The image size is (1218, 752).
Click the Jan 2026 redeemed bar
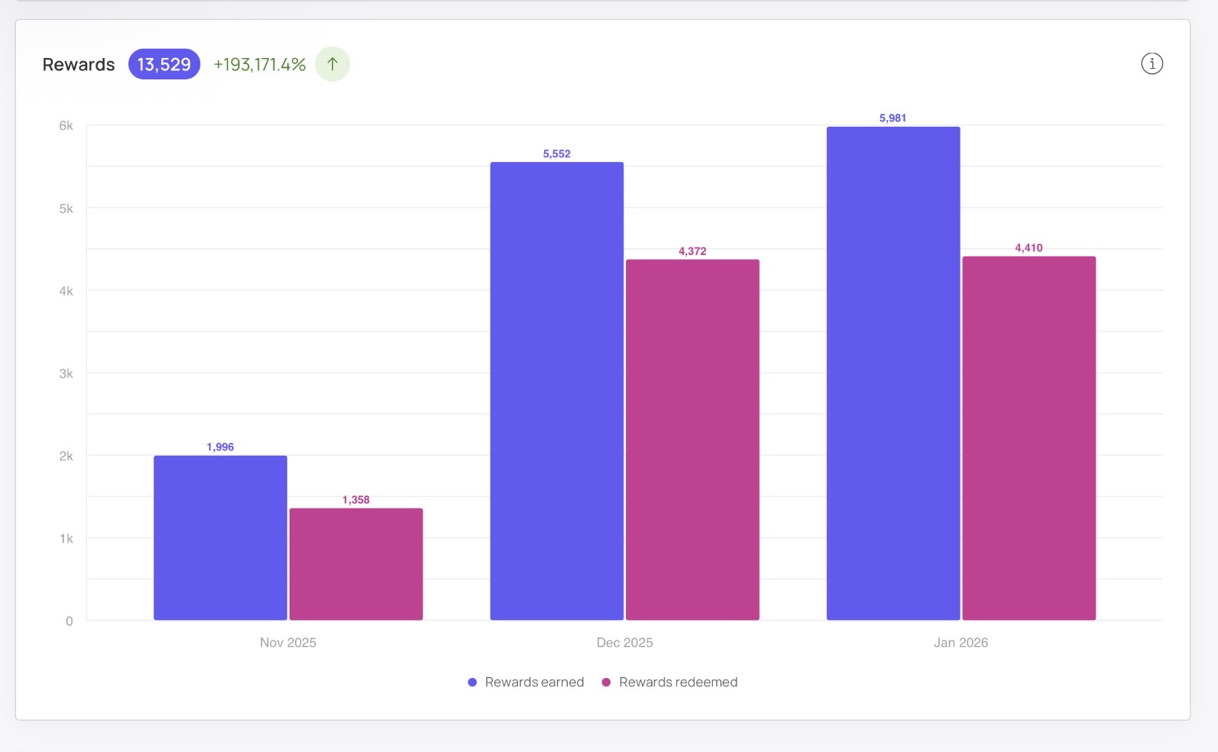[x=1029, y=438]
